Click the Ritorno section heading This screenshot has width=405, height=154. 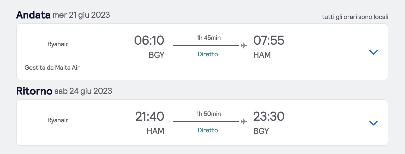pyautogui.click(x=34, y=91)
